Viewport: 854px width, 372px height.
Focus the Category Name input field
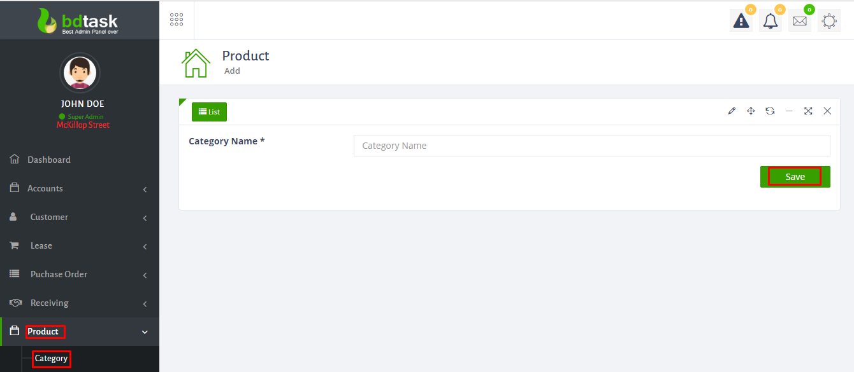coord(591,146)
